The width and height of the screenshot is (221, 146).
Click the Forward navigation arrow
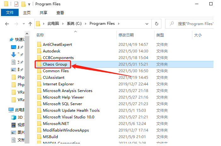point(16,24)
